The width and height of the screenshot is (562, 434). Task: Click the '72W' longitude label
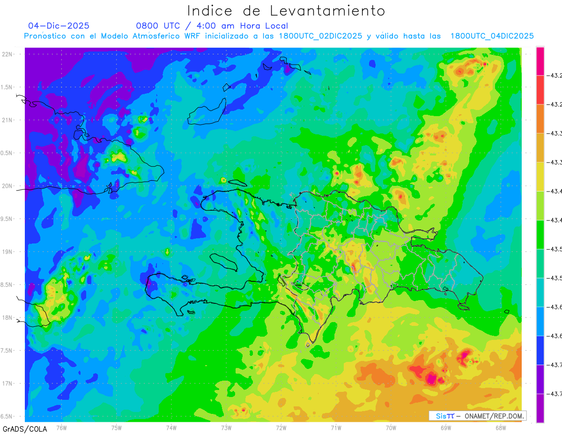click(x=281, y=427)
